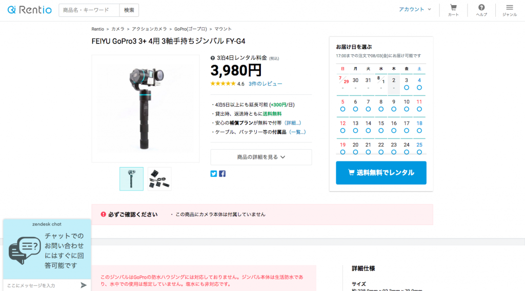Share product via Twitter icon

214,174
